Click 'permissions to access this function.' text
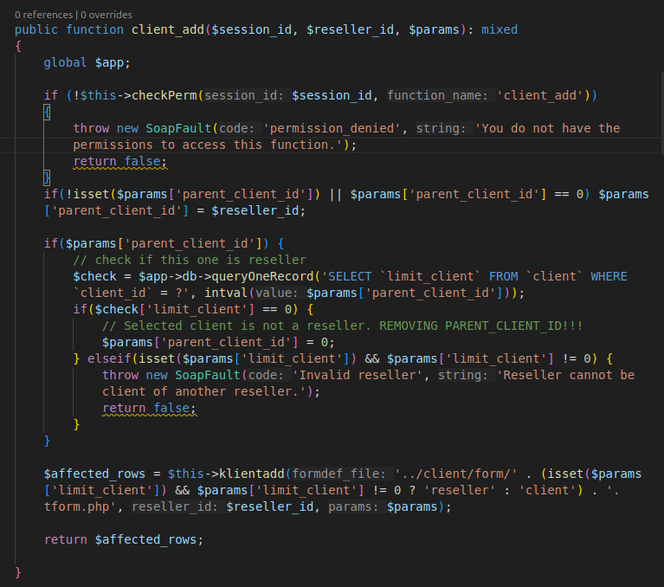 [x=208, y=145]
